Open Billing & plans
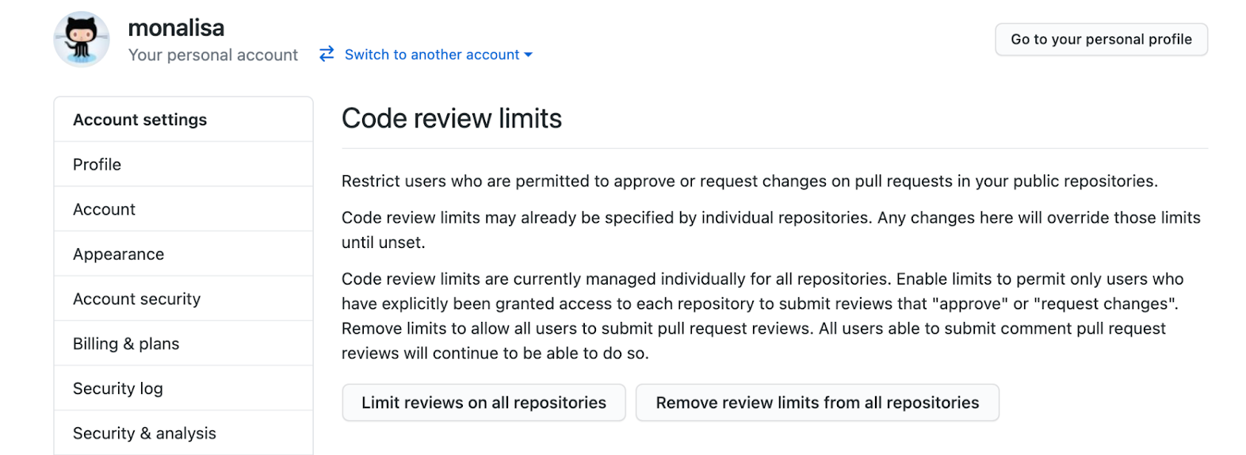Screen dimensions: 1246x455 click(184, 343)
